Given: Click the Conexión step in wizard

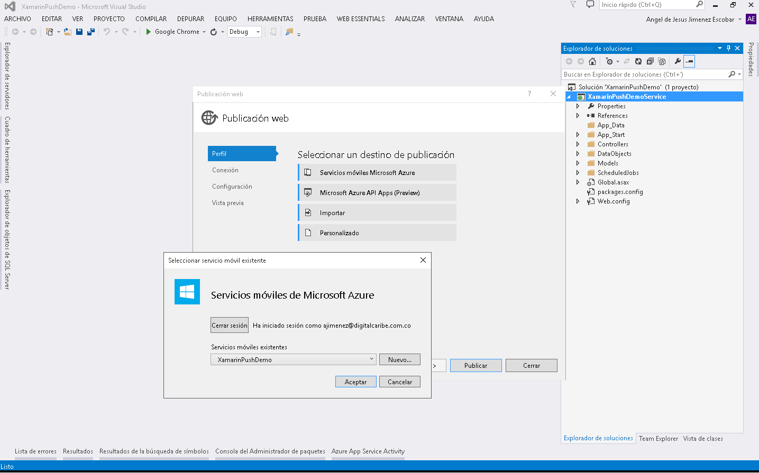Looking at the screenshot, I should point(225,170).
